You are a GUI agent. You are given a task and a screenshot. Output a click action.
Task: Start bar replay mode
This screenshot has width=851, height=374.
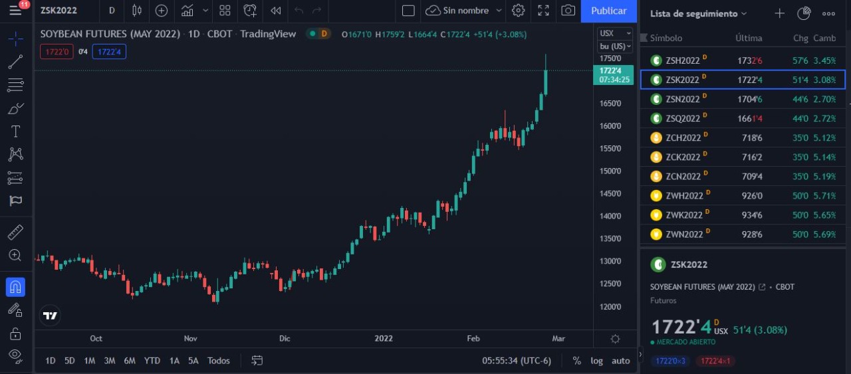tap(275, 11)
